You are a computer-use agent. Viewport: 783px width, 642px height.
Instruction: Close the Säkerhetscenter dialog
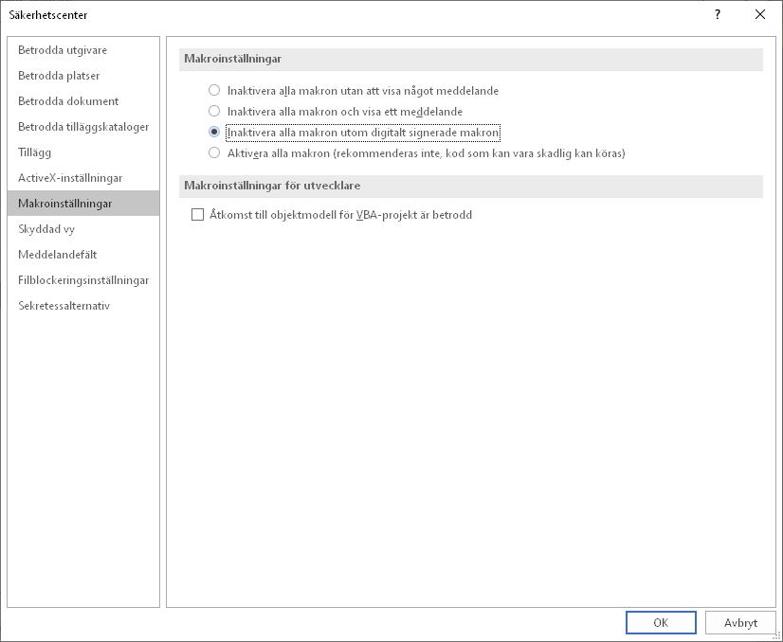pos(759,14)
